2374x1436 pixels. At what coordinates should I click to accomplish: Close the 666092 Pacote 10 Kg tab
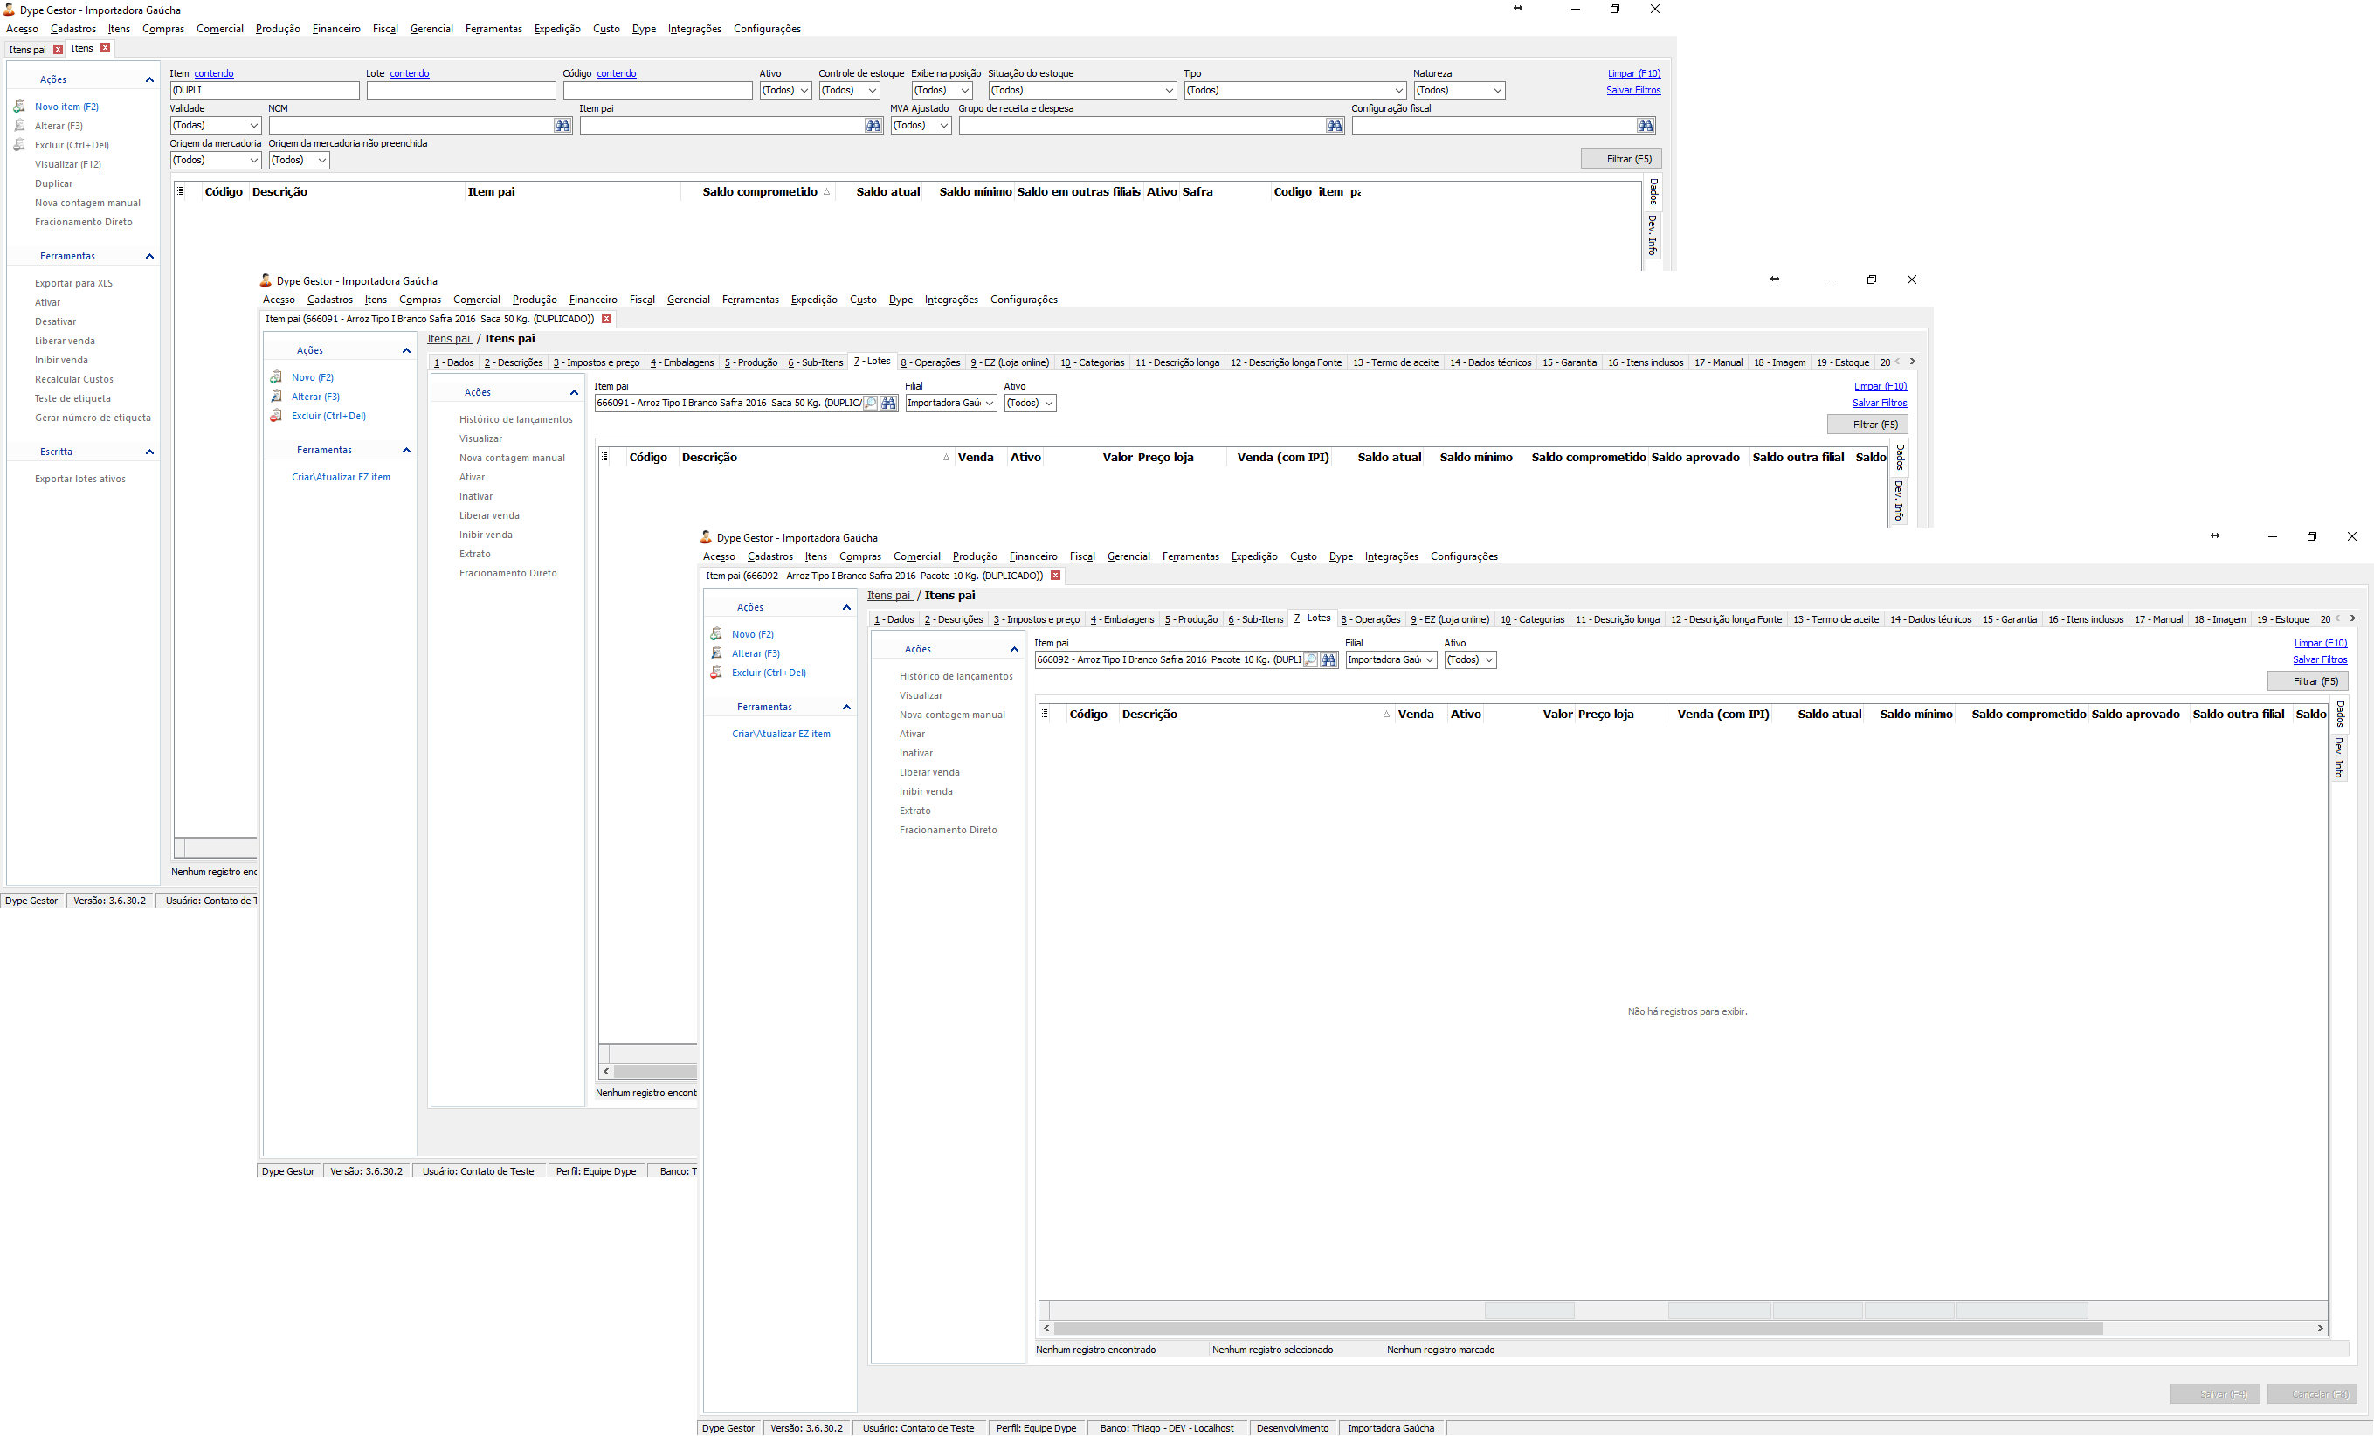click(x=1056, y=576)
